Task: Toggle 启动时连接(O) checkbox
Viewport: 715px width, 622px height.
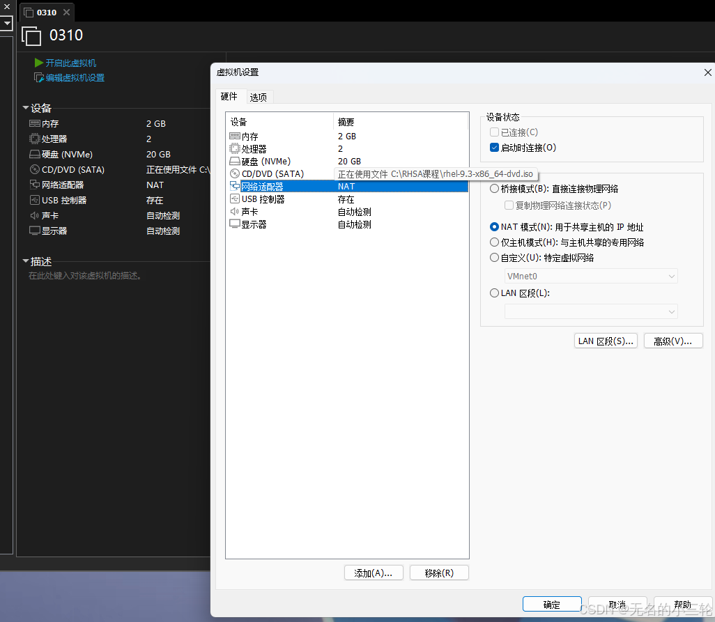Action: pos(494,147)
